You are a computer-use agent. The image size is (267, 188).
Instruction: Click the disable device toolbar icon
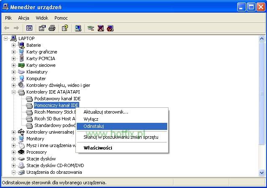pyautogui.click(x=110, y=28)
